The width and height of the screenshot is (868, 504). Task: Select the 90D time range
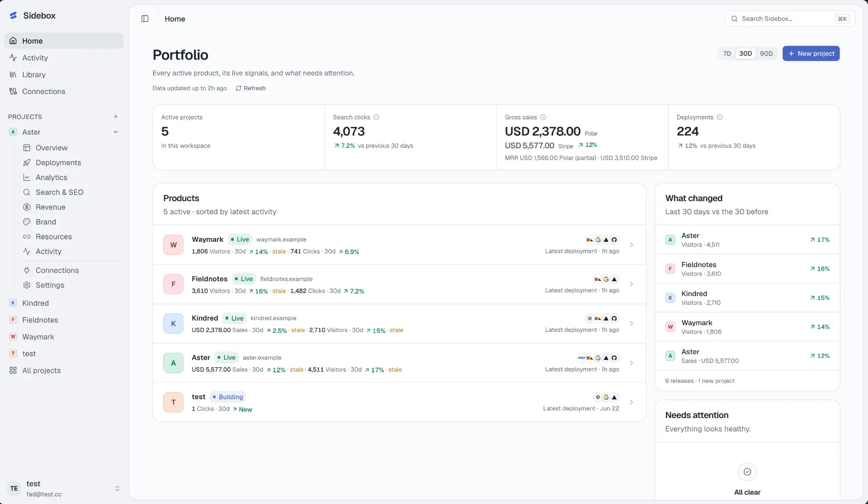(x=766, y=53)
